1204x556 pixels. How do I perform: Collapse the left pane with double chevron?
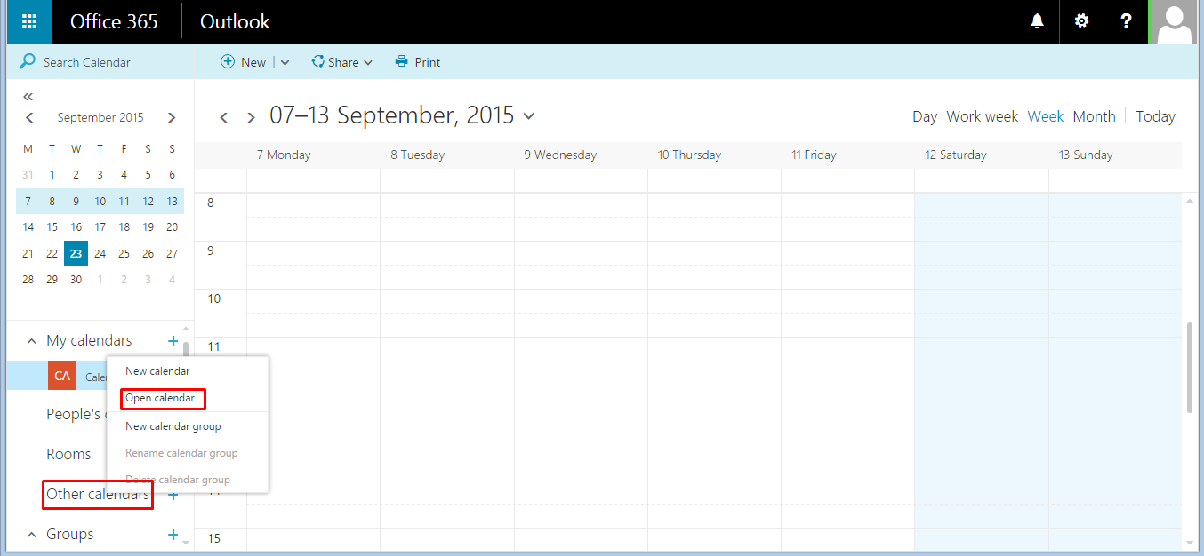[28, 96]
